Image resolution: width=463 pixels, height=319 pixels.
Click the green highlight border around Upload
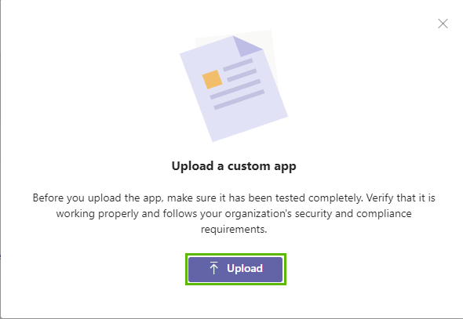pos(235,269)
